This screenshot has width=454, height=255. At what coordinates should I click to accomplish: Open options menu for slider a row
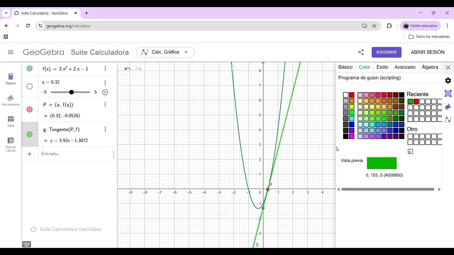pyautogui.click(x=105, y=83)
